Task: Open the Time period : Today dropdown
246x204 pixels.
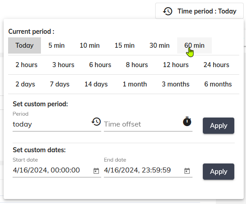Action: click(x=199, y=11)
